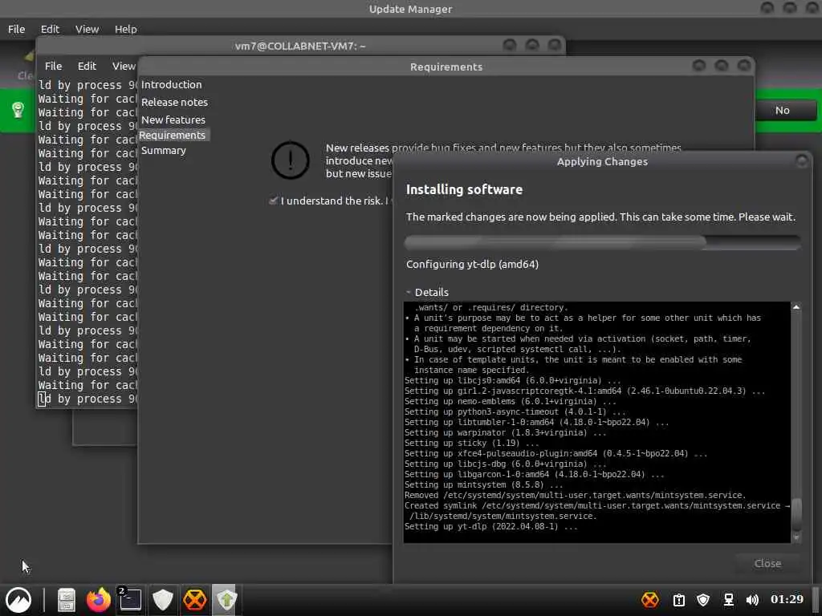Grab the details log scrollbar thumb
Image resolution: width=822 pixels, height=616 pixels.
[796, 514]
